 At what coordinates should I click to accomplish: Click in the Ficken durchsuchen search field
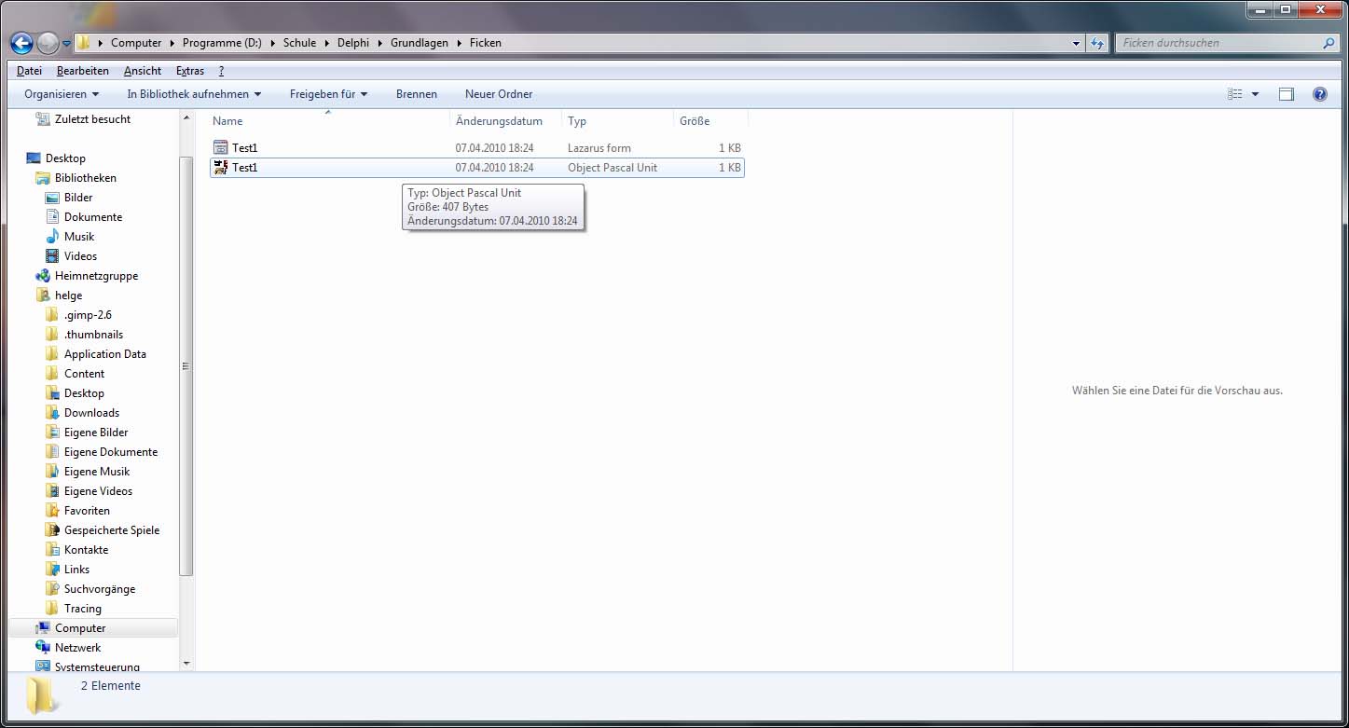coord(1217,43)
